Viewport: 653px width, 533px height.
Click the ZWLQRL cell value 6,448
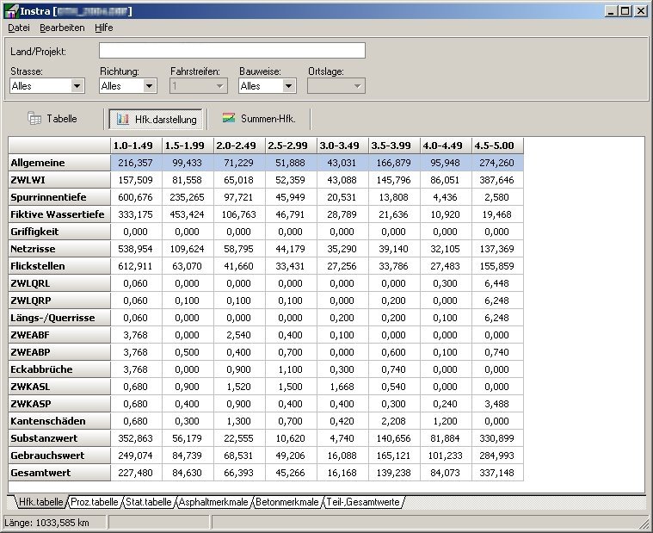click(x=497, y=283)
